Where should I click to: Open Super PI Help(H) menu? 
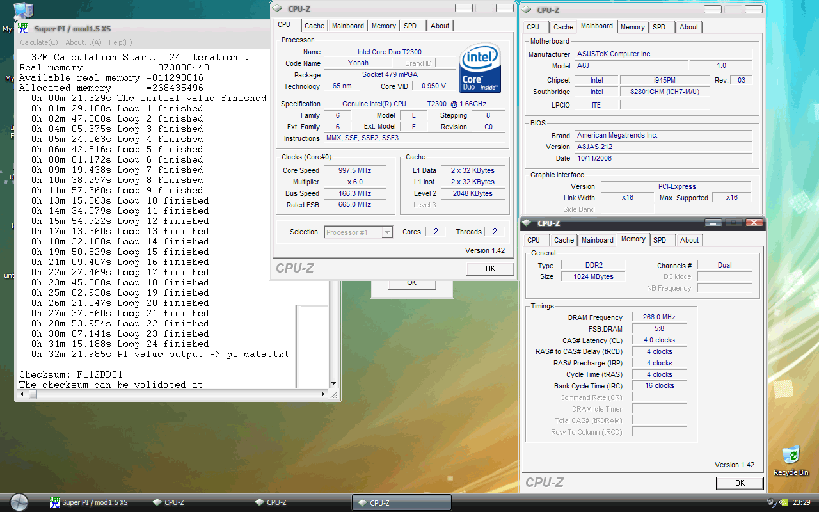[x=120, y=42]
